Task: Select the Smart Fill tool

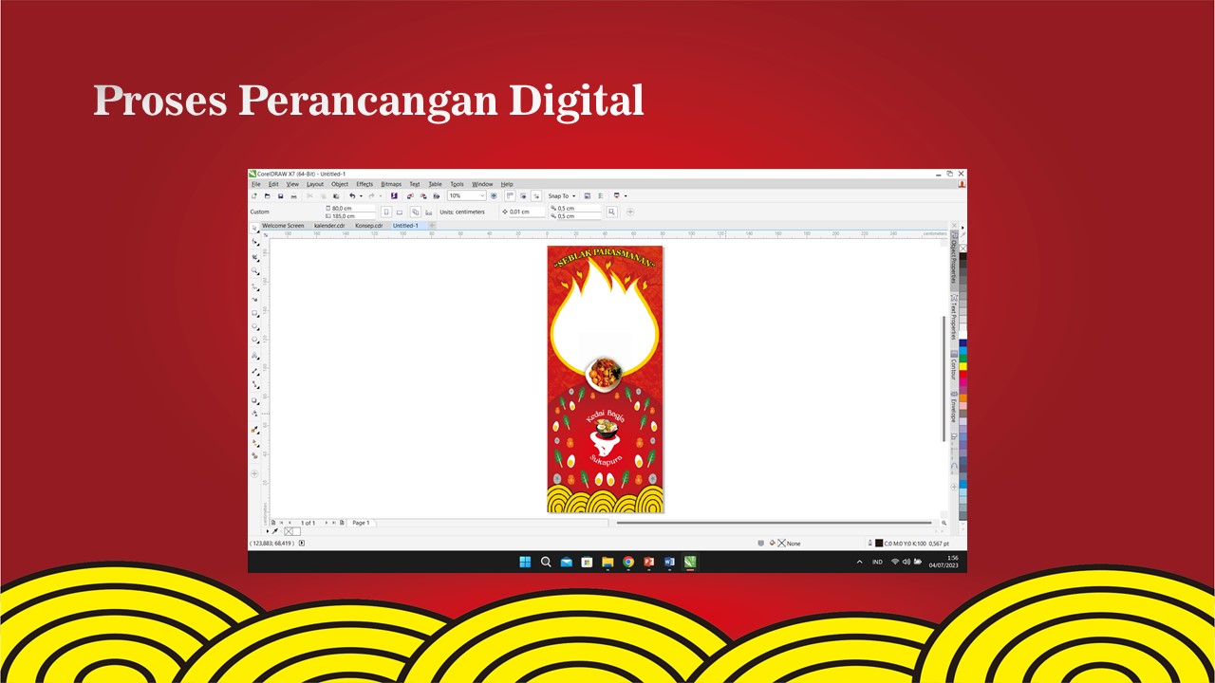Action: click(254, 457)
